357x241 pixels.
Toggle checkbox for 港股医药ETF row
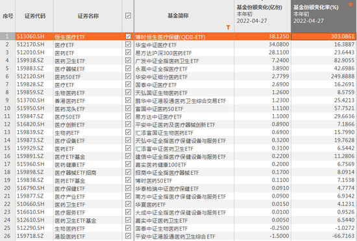click(x=128, y=236)
